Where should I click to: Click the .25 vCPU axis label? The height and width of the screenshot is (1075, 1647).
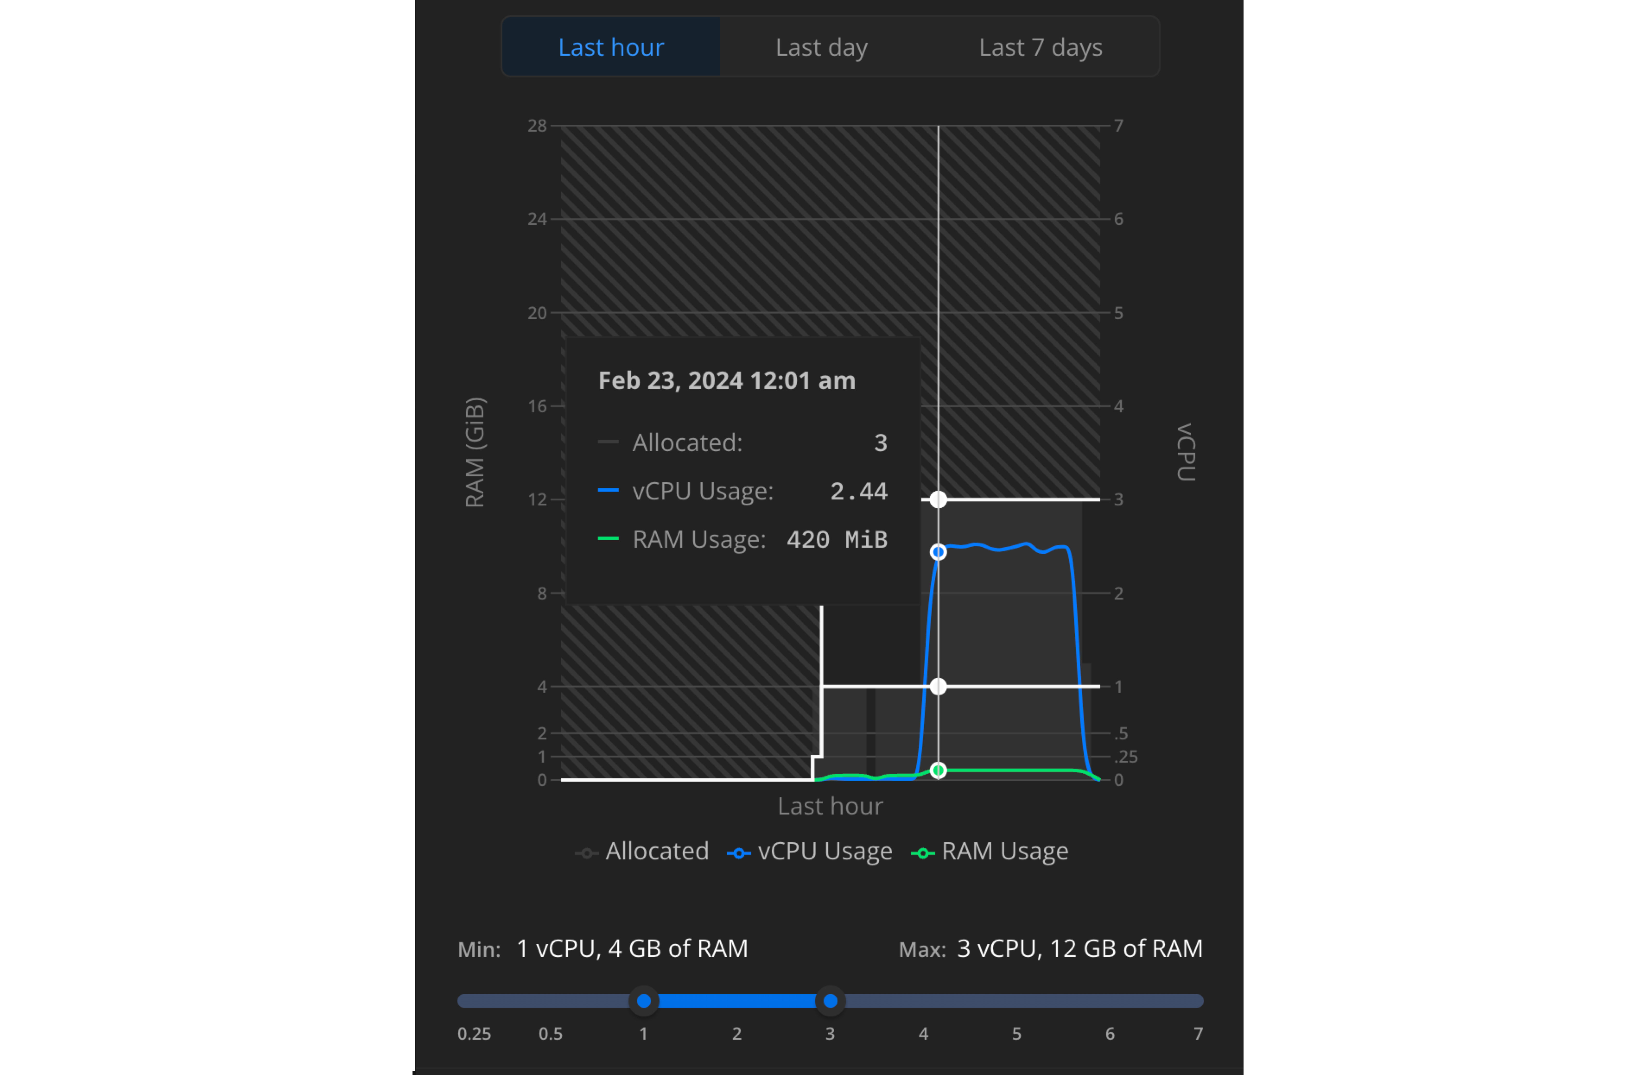1126,757
